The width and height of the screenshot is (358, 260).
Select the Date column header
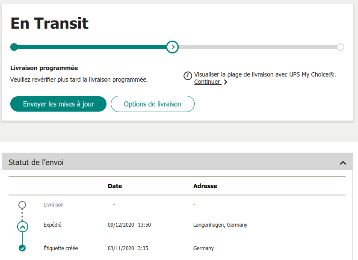(115, 186)
